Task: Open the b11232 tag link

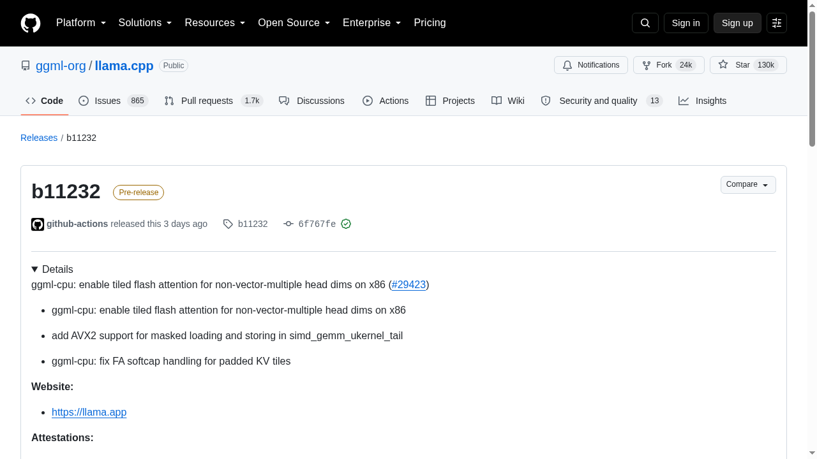Action: (253, 224)
